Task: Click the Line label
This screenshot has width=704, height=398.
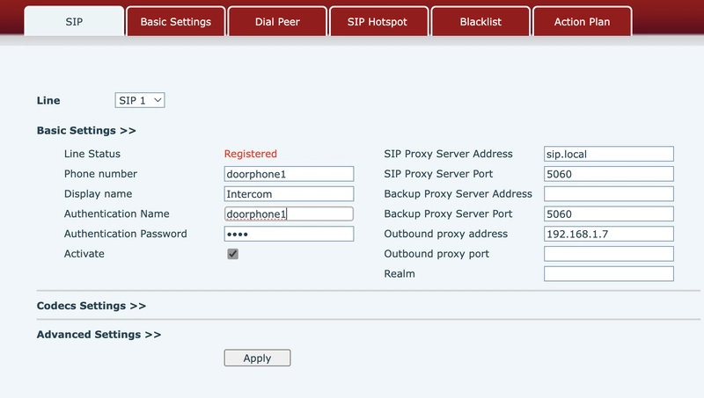Action: [48, 100]
